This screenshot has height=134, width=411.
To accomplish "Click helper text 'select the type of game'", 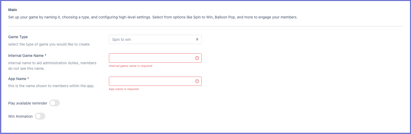I will click(49, 44).
